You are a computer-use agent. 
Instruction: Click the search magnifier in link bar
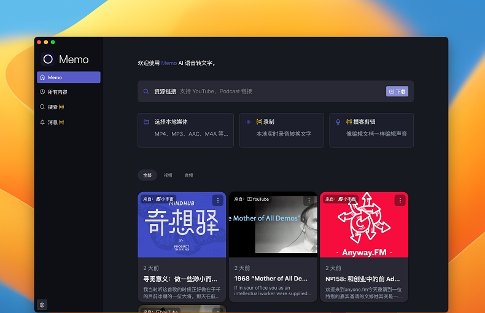pyautogui.click(x=146, y=91)
